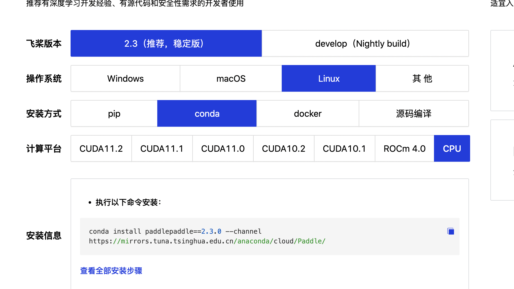Open 查看全部安装步骤 link
The height and width of the screenshot is (289, 514).
(111, 270)
